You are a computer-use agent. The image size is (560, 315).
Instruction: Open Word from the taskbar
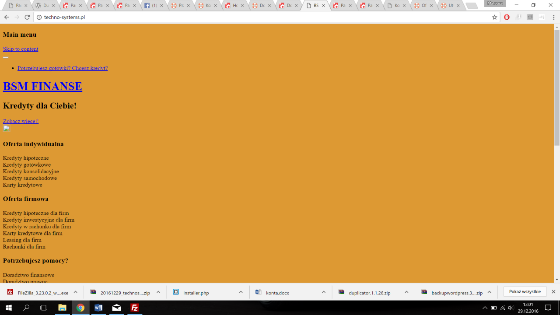tap(98, 308)
